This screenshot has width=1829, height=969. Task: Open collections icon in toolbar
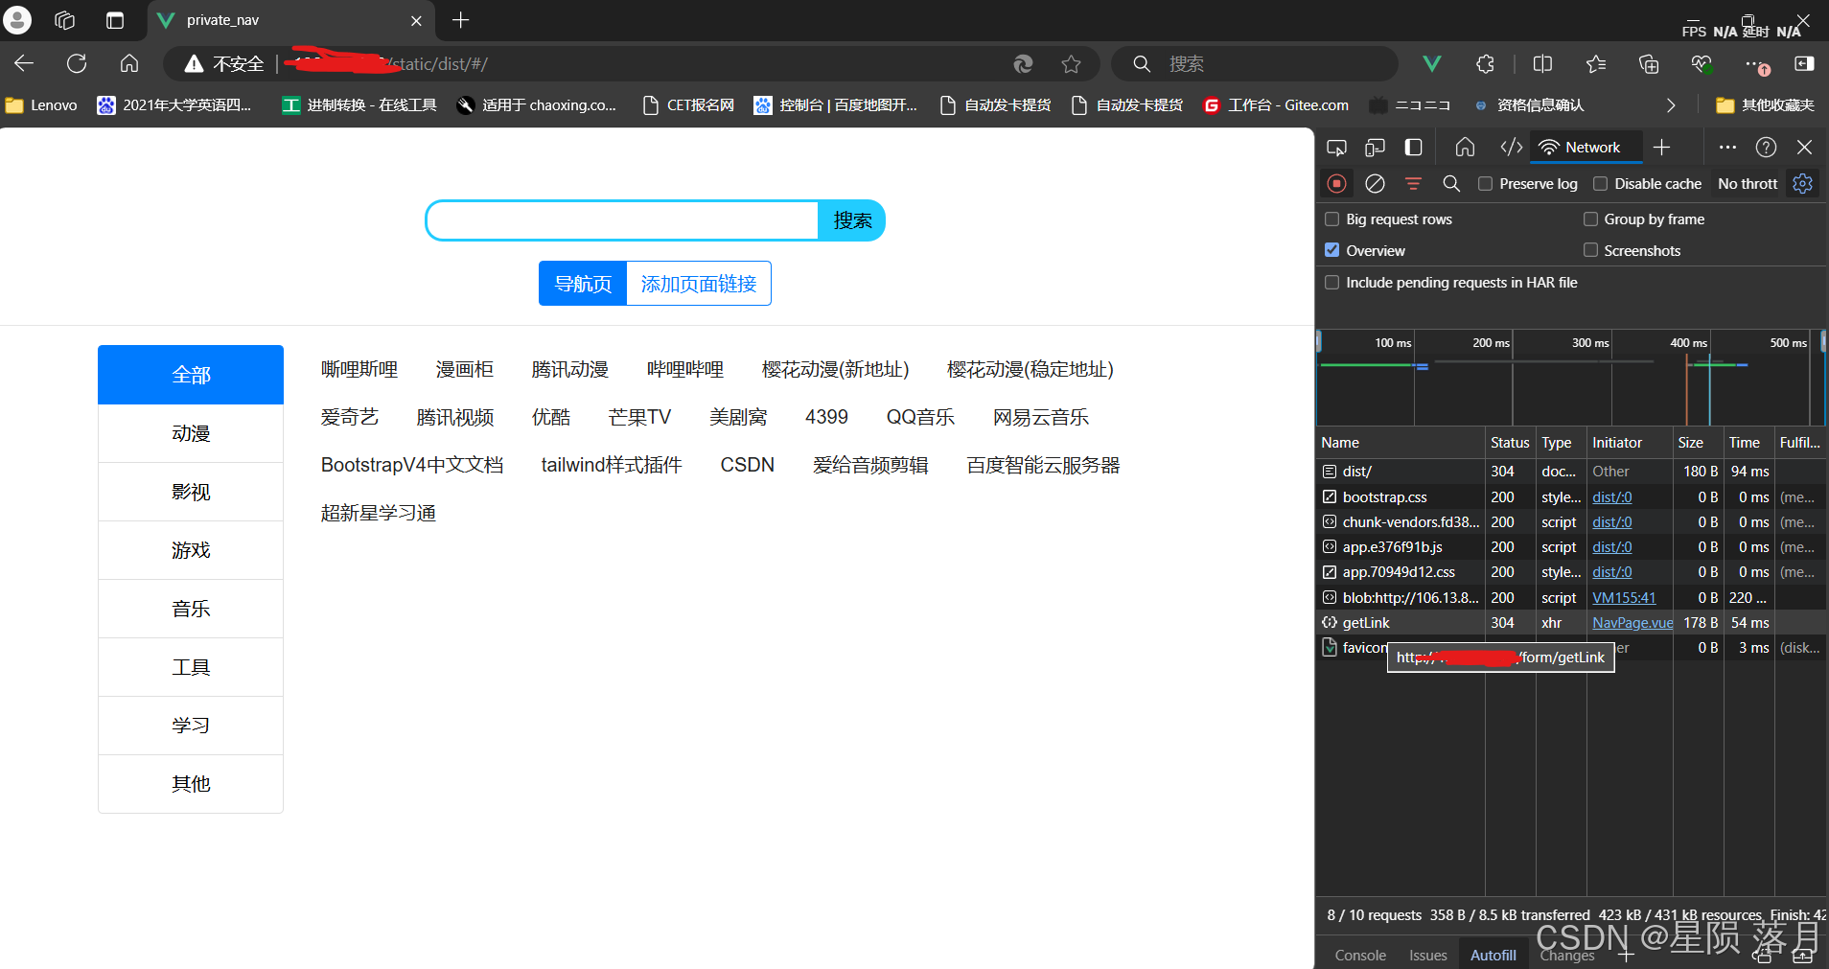pyautogui.click(x=1649, y=64)
